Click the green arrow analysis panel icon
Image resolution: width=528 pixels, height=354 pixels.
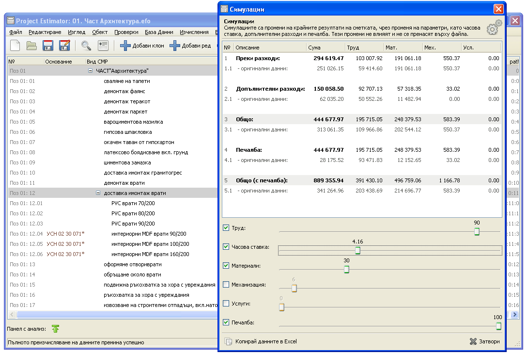tap(56, 329)
